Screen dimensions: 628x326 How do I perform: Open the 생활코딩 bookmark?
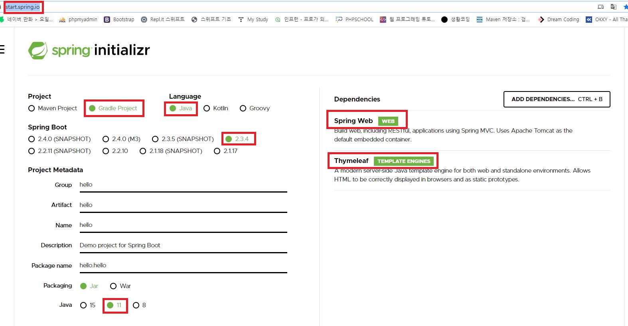[456, 19]
